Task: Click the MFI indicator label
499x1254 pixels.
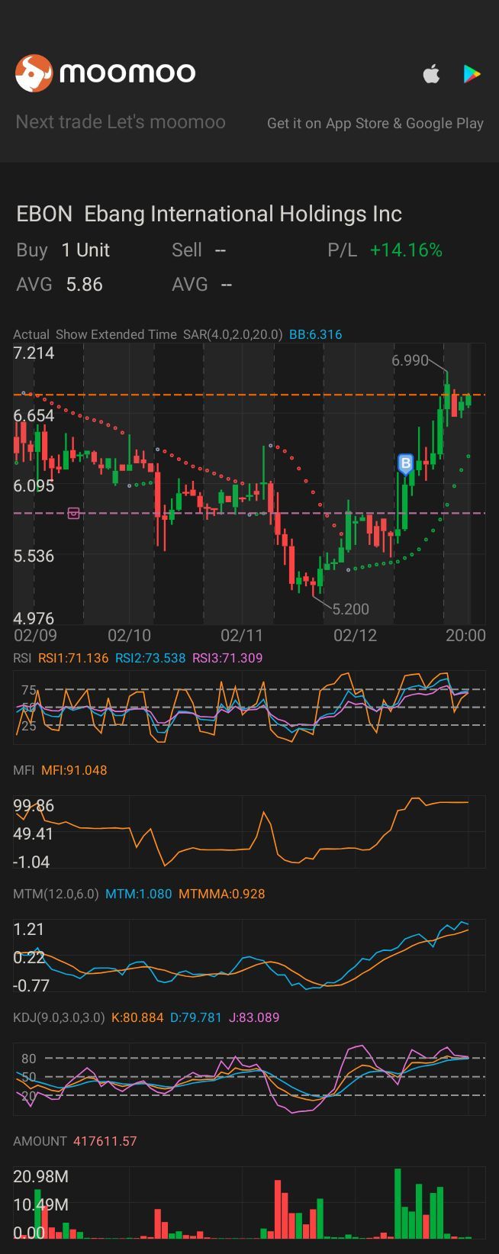Action: 24,770
